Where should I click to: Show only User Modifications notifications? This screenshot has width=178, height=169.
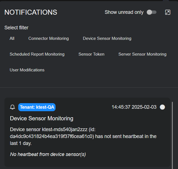(x=27, y=70)
